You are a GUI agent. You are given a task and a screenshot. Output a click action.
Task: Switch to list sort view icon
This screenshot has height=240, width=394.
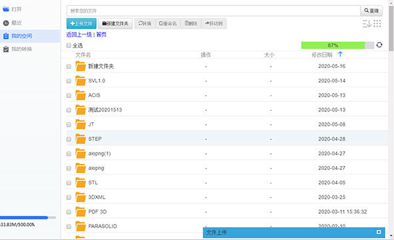pyautogui.click(x=367, y=23)
